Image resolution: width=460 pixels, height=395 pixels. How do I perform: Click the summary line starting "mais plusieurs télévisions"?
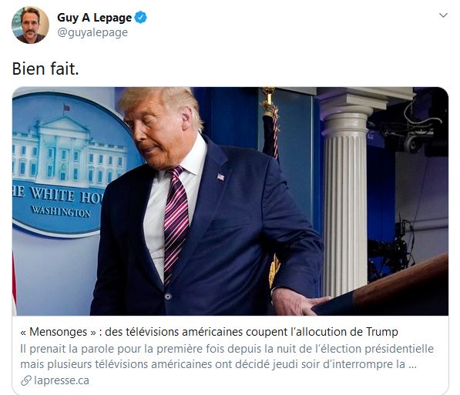coord(218,364)
